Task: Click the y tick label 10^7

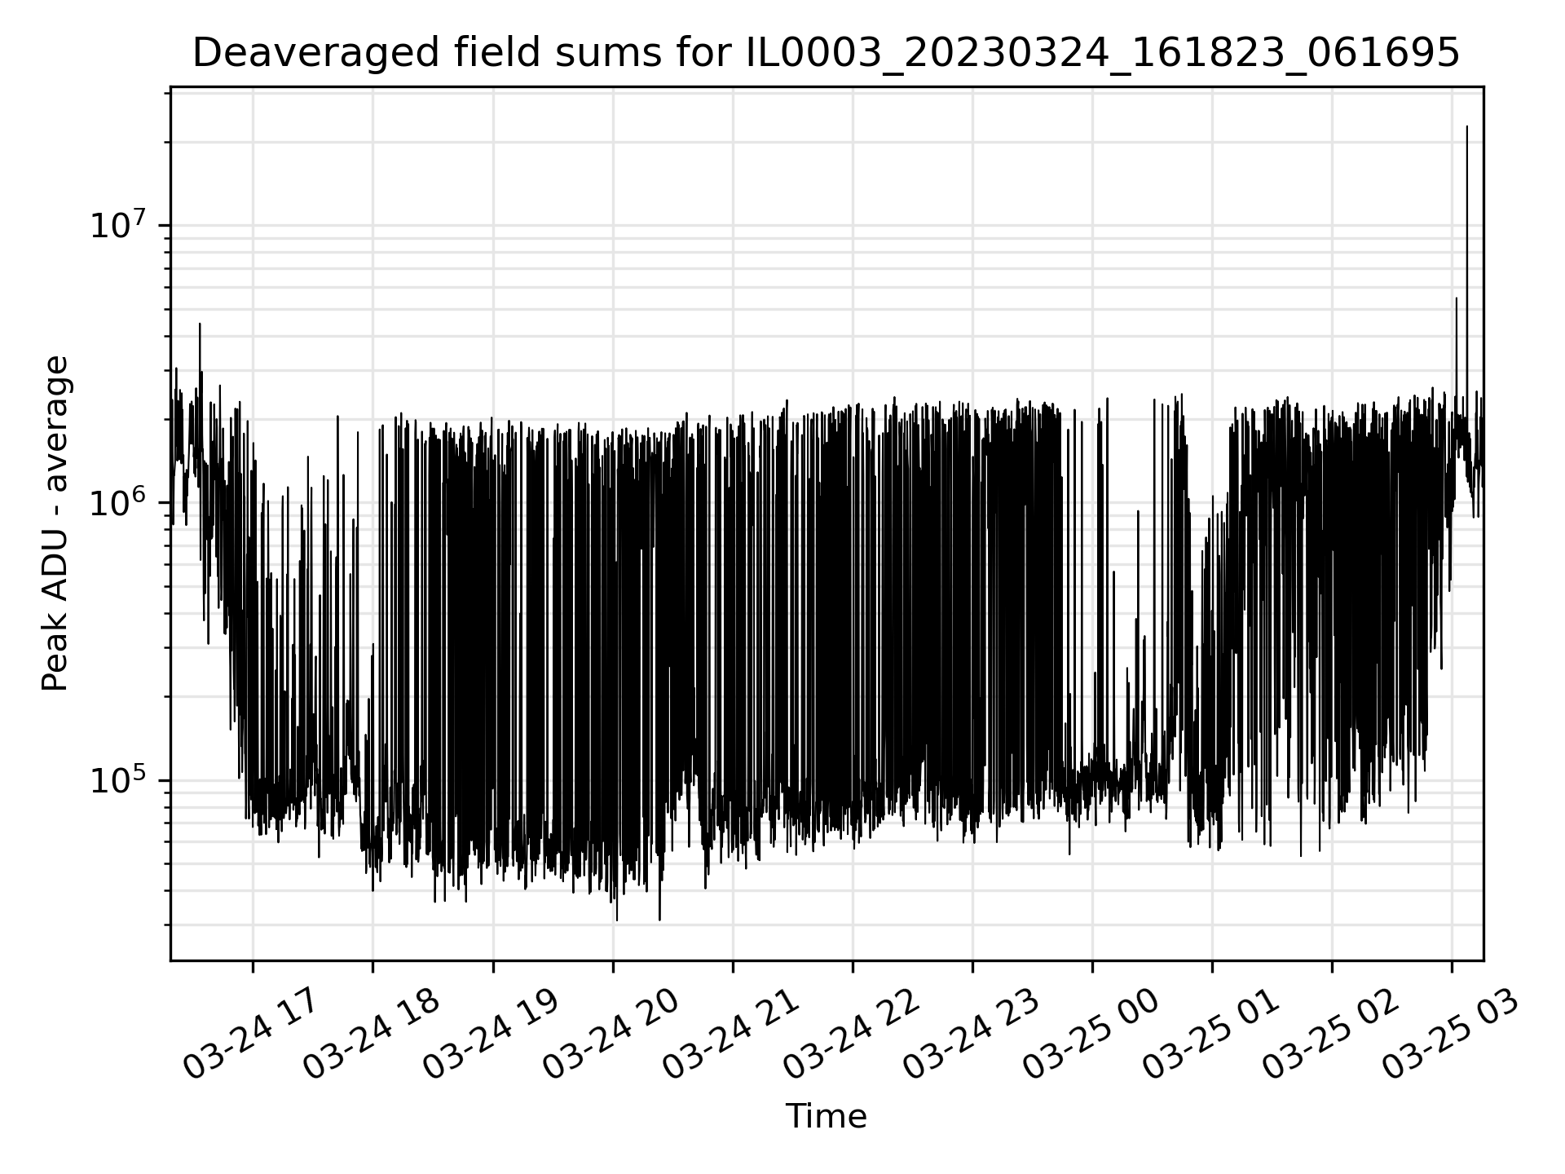Action: click(x=118, y=224)
